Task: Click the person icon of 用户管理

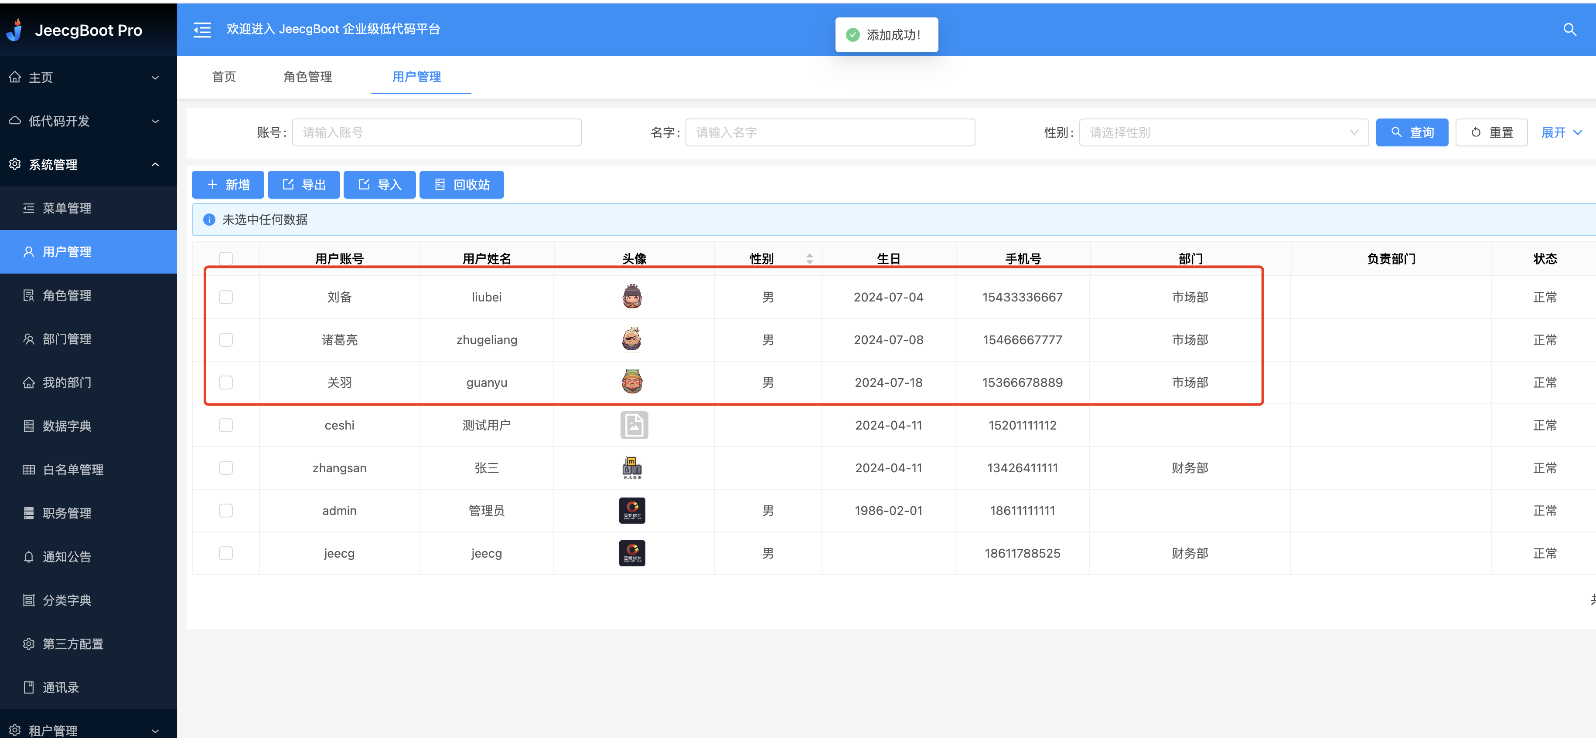Action: pos(28,251)
